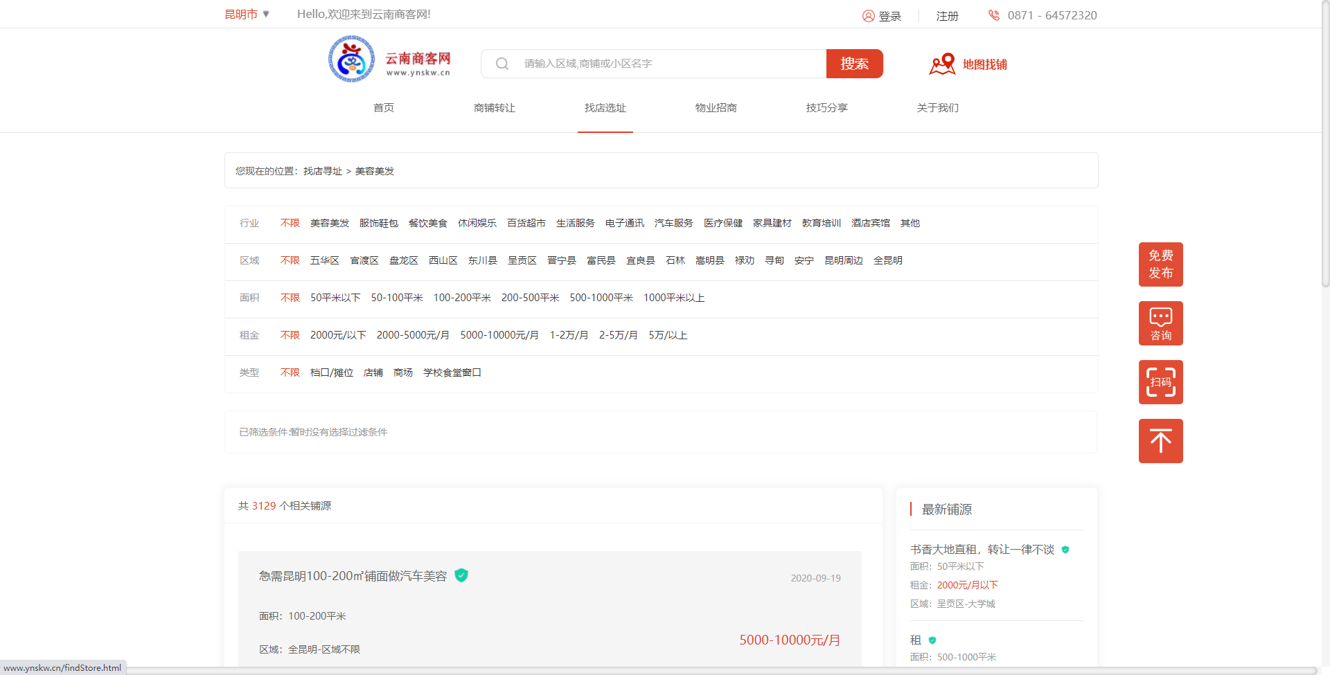Click the magnifier icon in search box
The height and width of the screenshot is (675, 1330).
coord(502,64)
